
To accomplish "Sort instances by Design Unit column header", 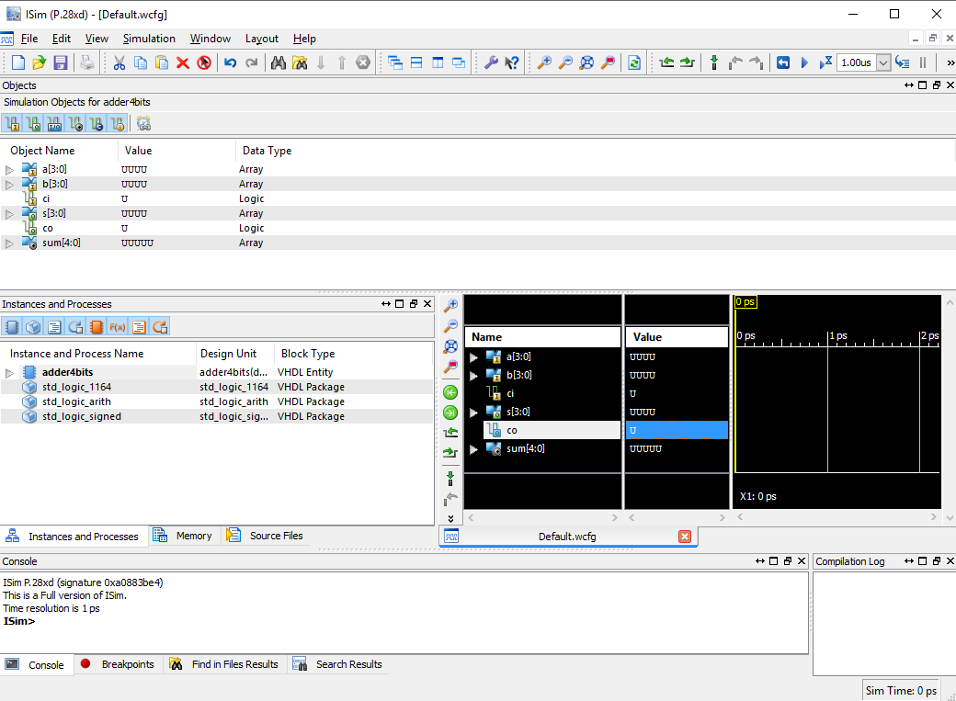I will pyautogui.click(x=229, y=354).
